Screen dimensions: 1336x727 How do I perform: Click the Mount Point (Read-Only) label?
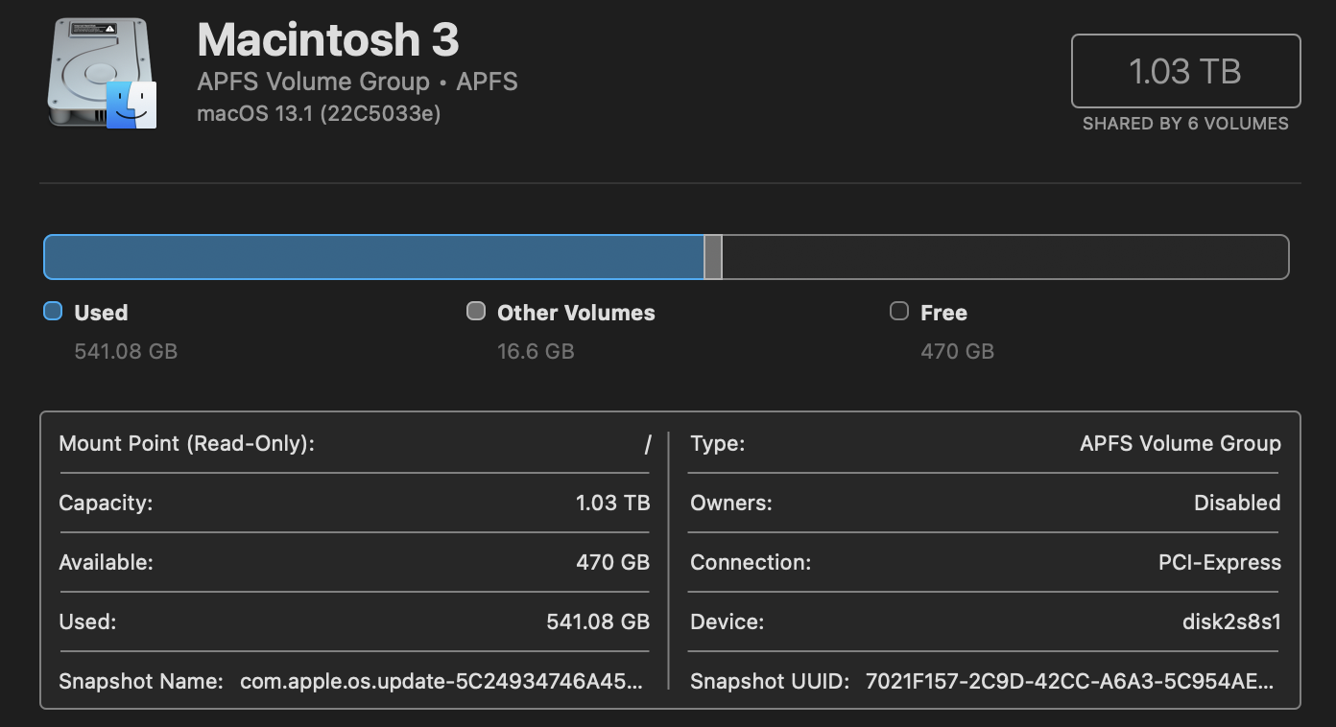point(187,444)
